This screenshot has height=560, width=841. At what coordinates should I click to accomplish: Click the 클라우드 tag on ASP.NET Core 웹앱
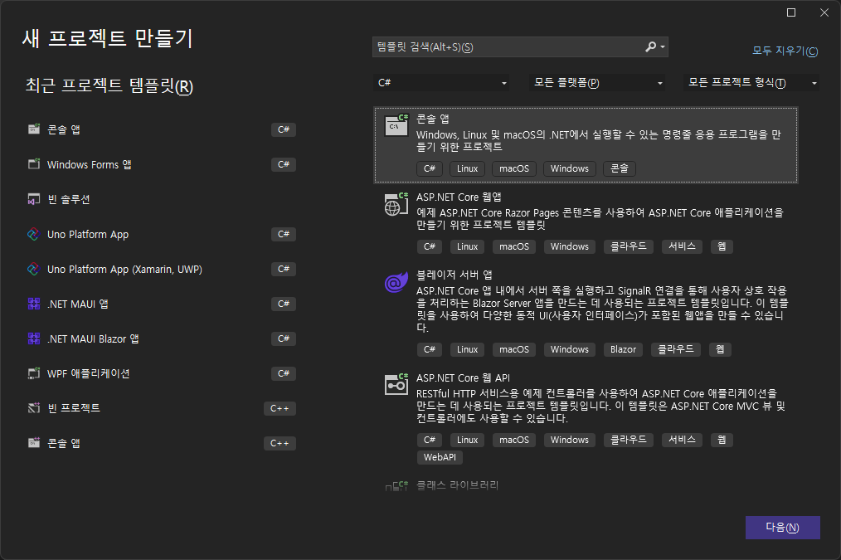point(628,246)
